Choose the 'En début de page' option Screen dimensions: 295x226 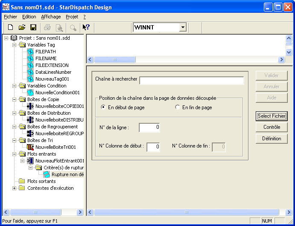point(103,107)
